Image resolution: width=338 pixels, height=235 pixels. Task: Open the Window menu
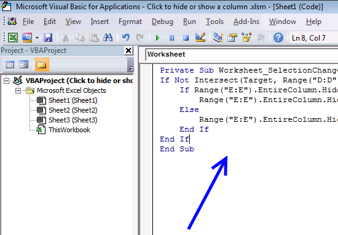[283, 22]
